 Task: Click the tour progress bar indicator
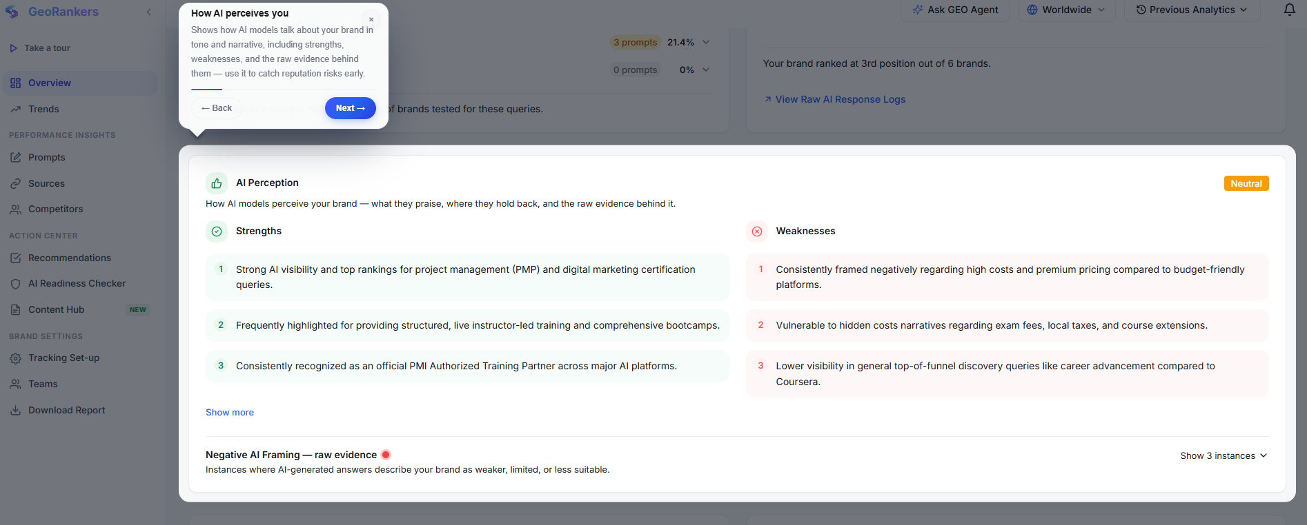(x=206, y=90)
